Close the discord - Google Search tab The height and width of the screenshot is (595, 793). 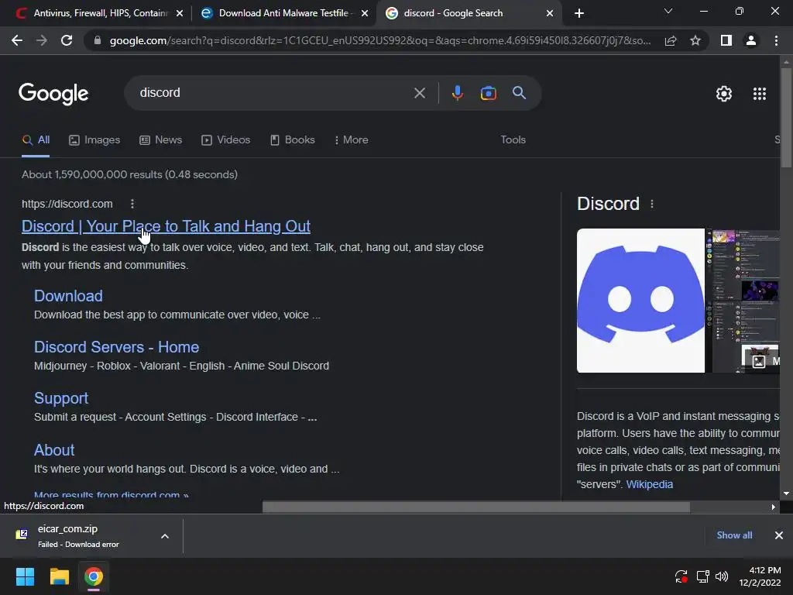(x=550, y=13)
